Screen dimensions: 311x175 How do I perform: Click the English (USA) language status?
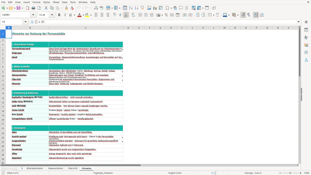[x=175, y=173]
